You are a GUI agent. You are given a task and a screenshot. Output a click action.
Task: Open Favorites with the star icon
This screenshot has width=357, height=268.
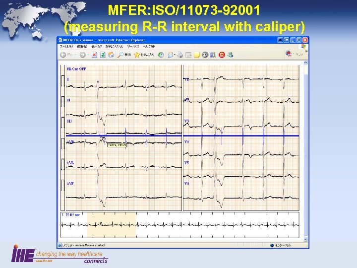[137, 55]
